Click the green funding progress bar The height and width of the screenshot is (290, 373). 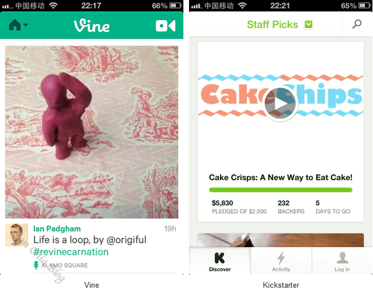(280, 189)
